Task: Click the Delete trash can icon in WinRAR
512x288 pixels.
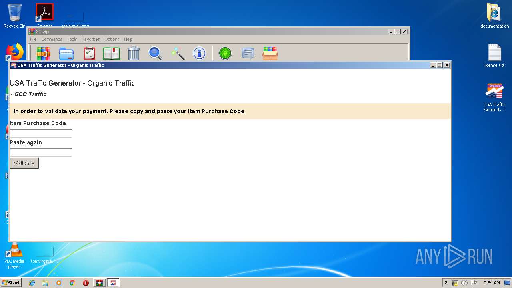Action: [x=134, y=53]
